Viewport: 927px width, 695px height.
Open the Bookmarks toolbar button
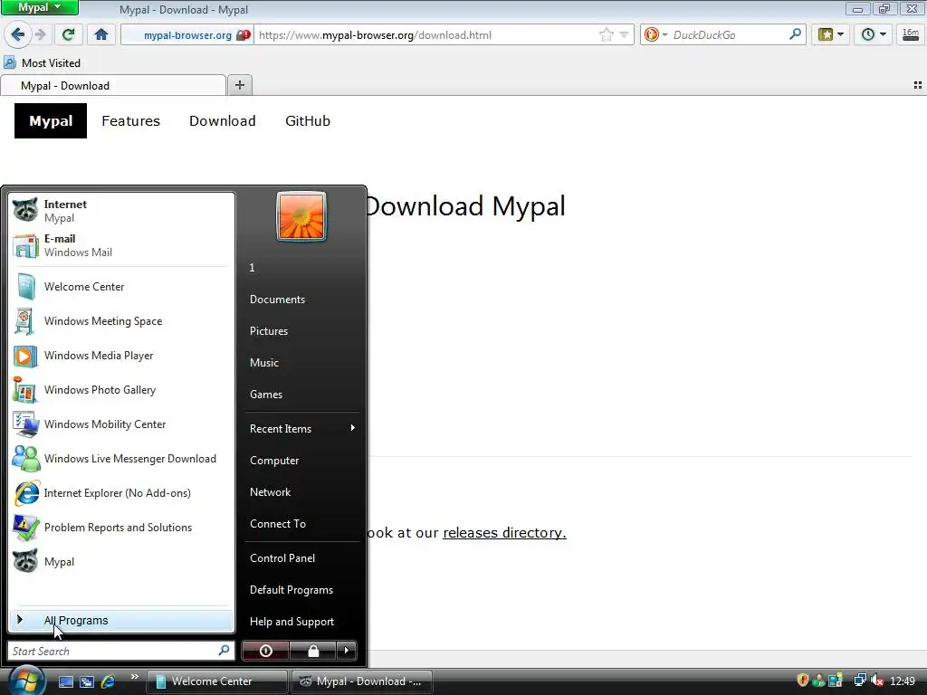click(x=831, y=35)
